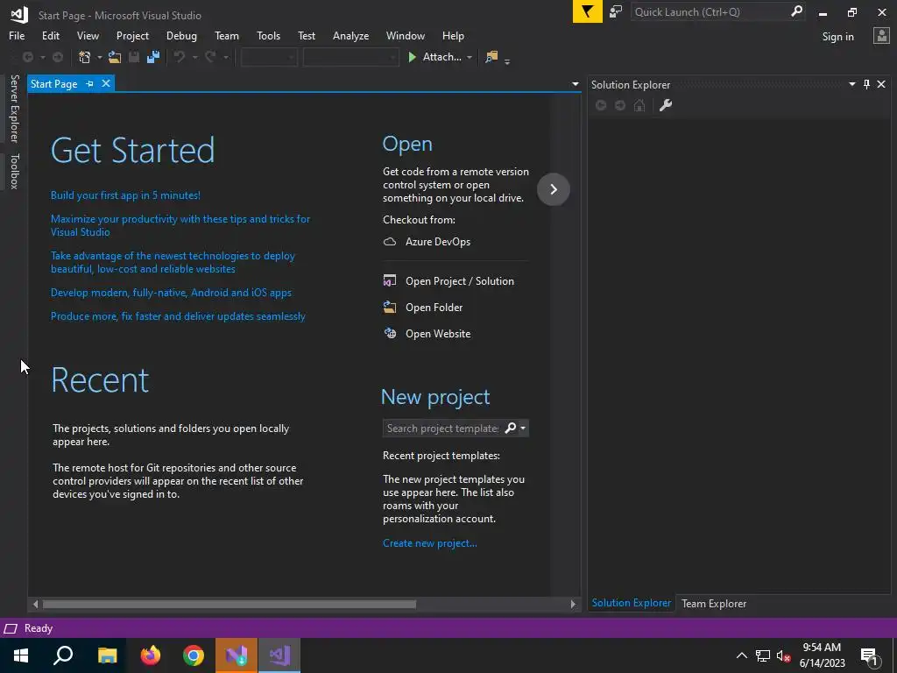This screenshot has height=673, width=897.
Task: Click the Create new project link
Action: pos(429,543)
